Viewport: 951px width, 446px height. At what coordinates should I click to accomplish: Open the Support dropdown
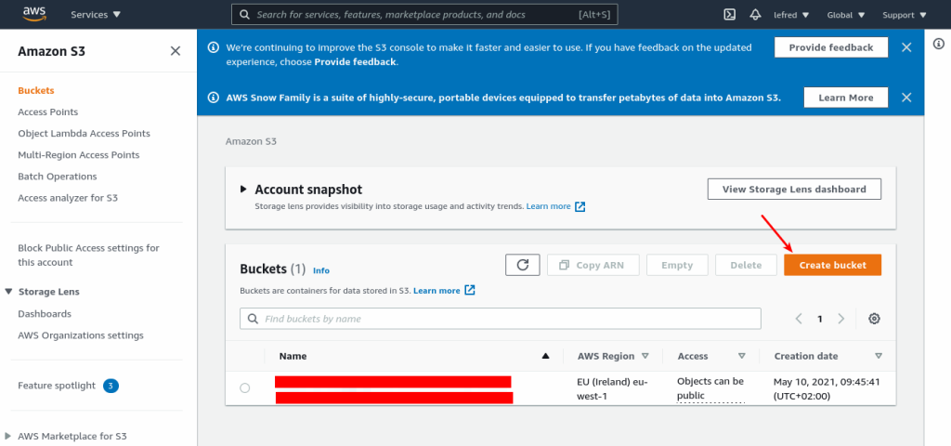tap(905, 15)
